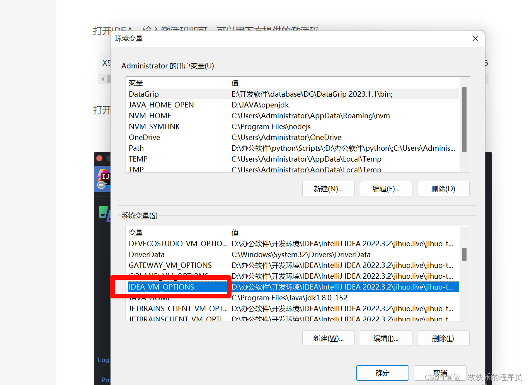Click 新建(N)... button for user variables

click(x=328, y=189)
